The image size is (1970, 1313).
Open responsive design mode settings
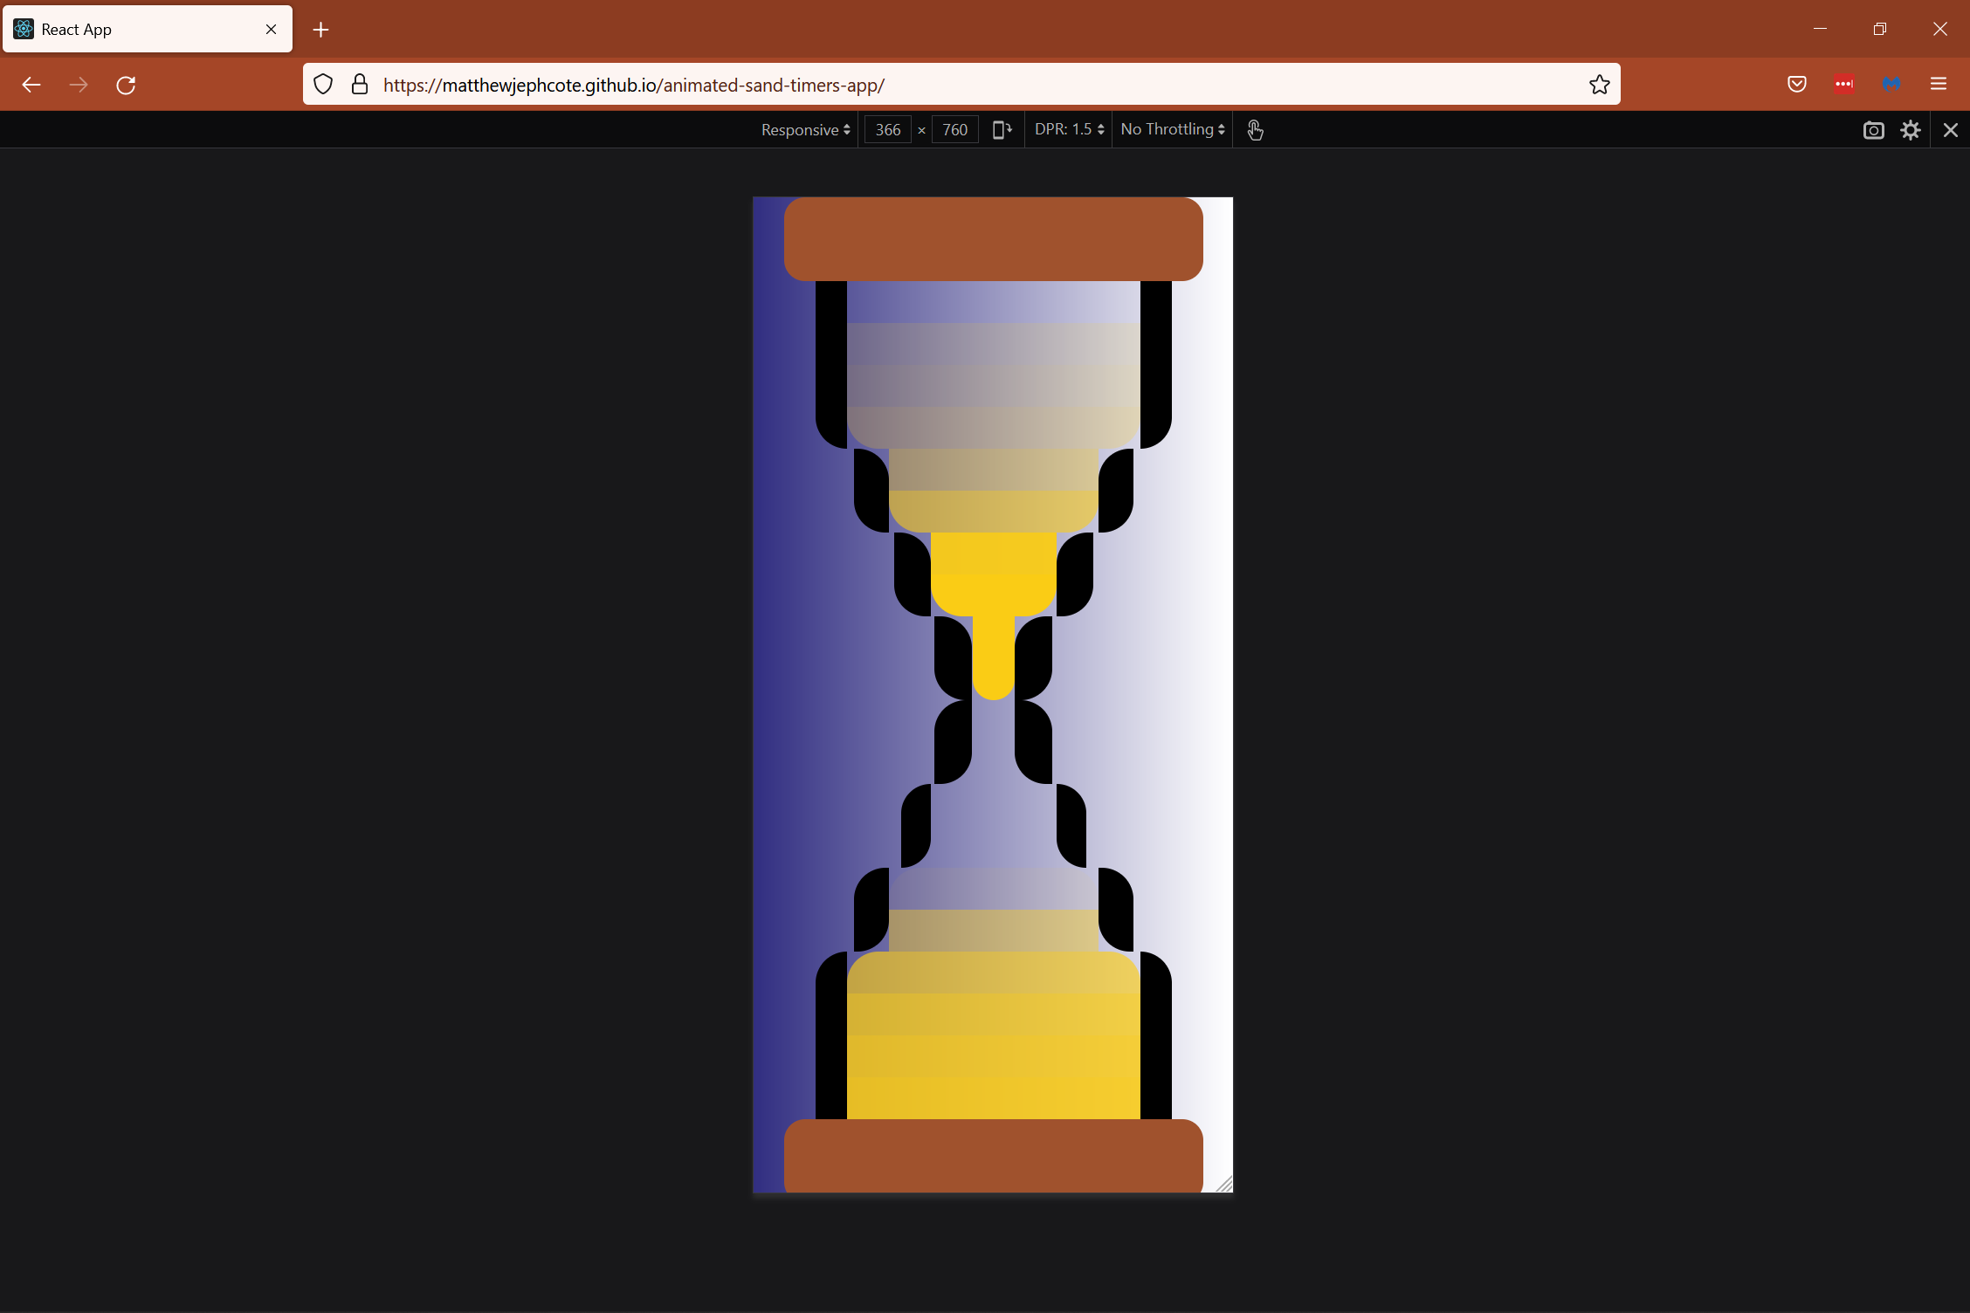(1910, 129)
